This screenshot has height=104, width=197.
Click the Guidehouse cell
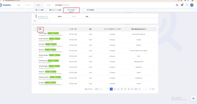[x=139, y=78]
